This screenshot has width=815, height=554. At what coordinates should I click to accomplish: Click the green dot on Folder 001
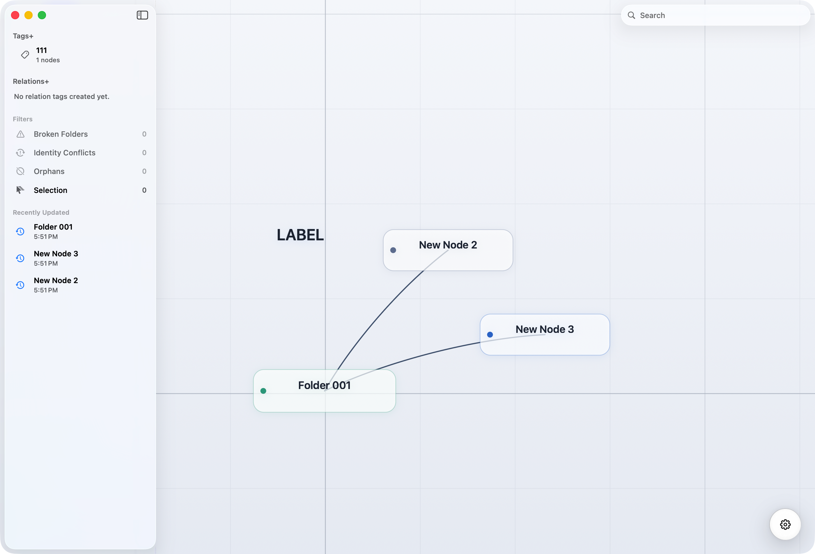pos(263,390)
